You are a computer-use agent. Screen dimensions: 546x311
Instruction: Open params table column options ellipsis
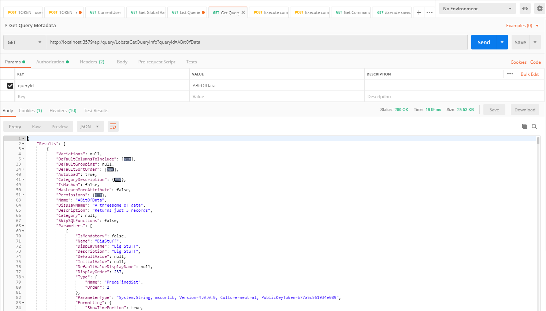tap(510, 74)
